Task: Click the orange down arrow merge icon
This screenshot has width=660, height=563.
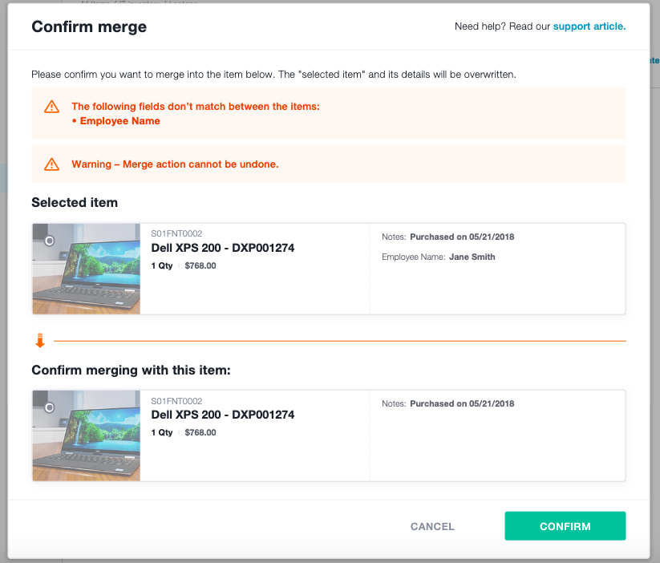Action: click(40, 341)
